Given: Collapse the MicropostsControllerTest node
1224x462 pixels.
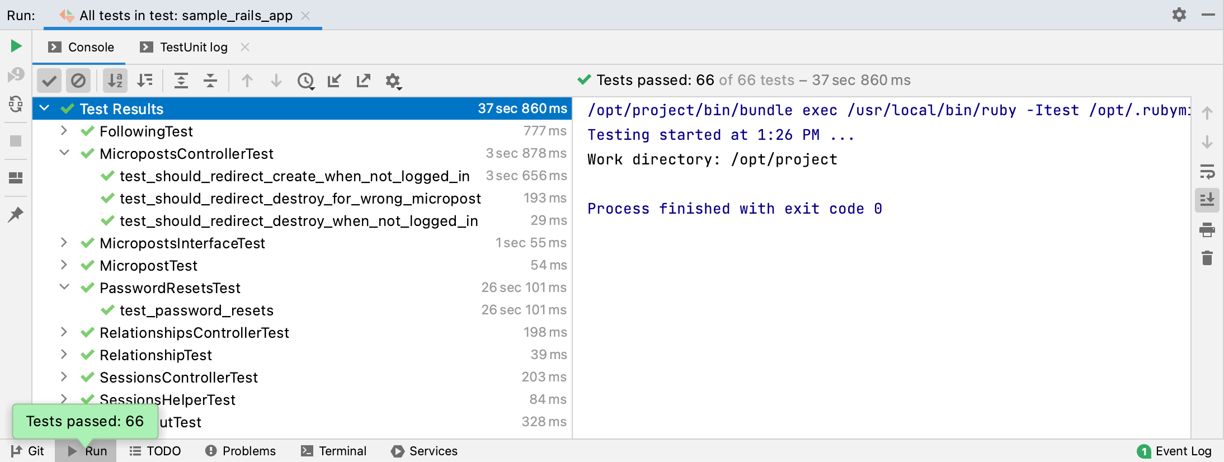Looking at the screenshot, I should [64, 153].
